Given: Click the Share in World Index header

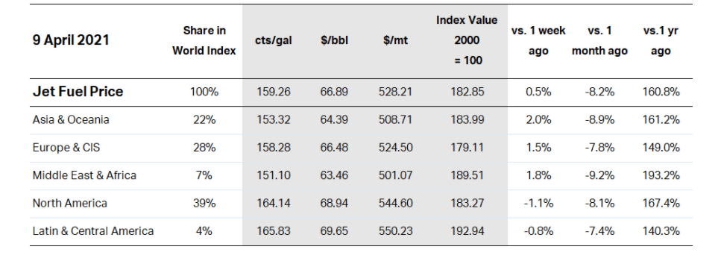Looking at the screenshot, I should (204, 41).
